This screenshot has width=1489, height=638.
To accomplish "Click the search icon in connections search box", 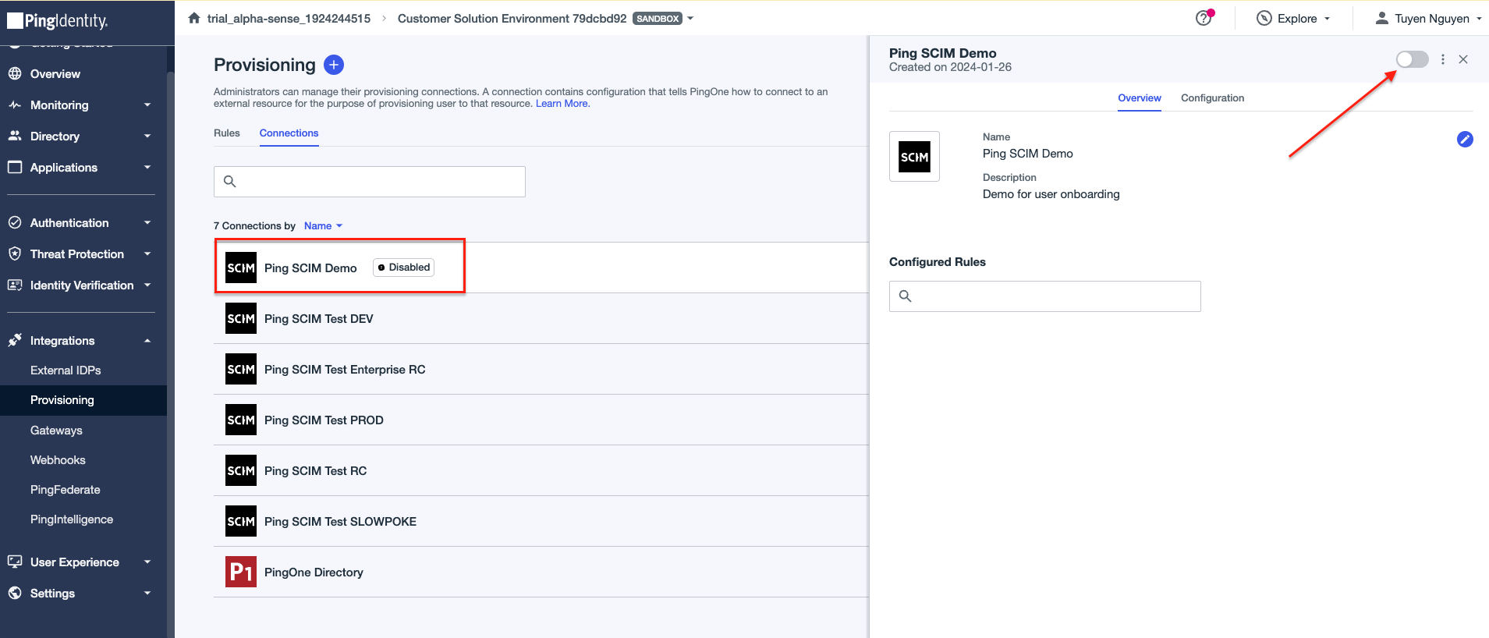I will pos(230,182).
